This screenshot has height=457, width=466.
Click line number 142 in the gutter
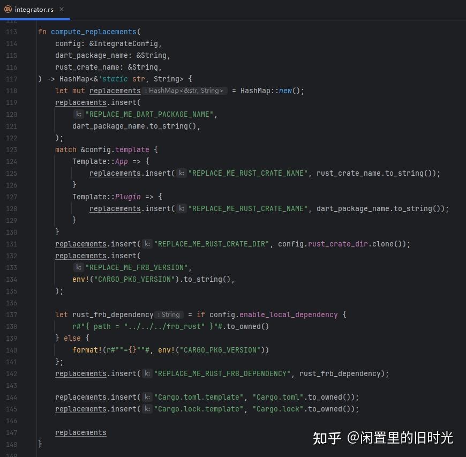[11, 373]
